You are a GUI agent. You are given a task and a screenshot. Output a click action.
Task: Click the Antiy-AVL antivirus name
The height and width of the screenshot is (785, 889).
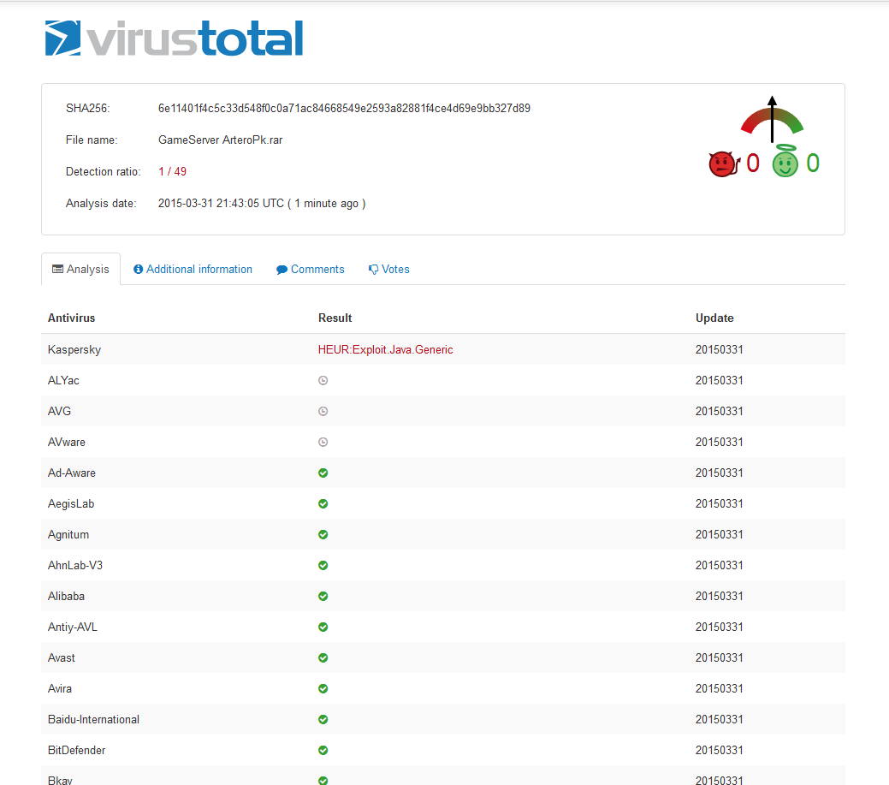click(x=73, y=627)
